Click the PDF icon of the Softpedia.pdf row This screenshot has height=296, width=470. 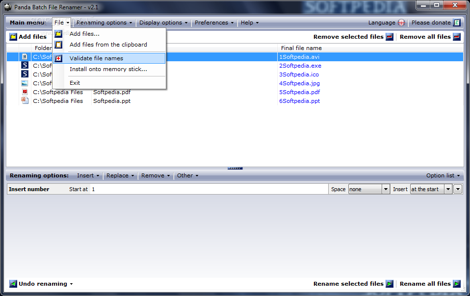click(x=25, y=92)
